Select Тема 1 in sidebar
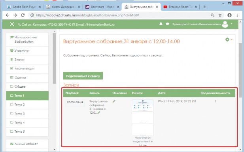Screen dimensions: 244x152 pyautogui.click(x=27, y=96)
